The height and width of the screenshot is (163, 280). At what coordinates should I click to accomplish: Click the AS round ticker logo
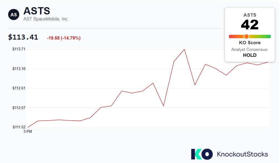(14, 15)
